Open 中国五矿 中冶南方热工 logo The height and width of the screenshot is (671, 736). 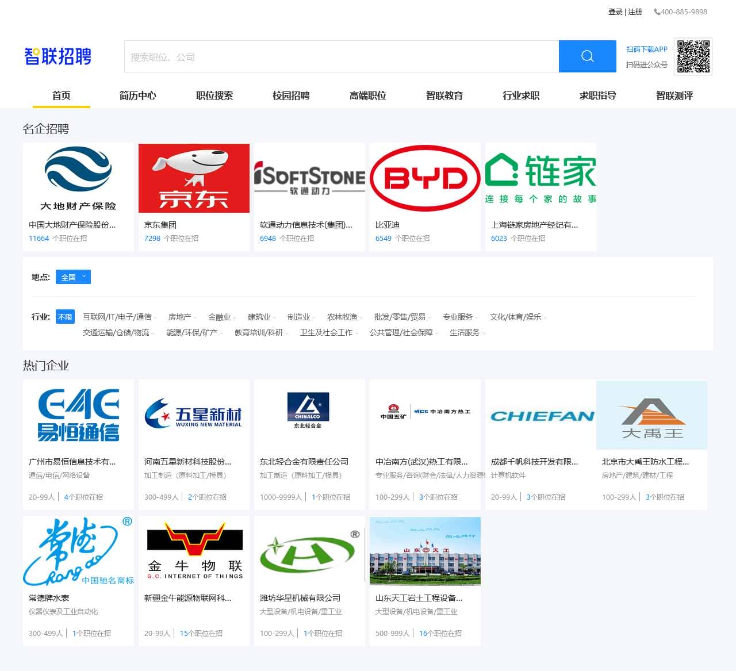click(425, 415)
